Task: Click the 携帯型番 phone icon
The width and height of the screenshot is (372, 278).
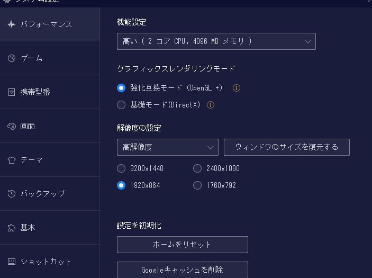Action: 12,92
